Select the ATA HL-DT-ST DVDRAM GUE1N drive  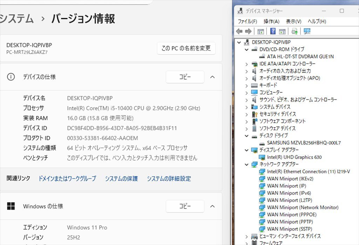[300, 56]
